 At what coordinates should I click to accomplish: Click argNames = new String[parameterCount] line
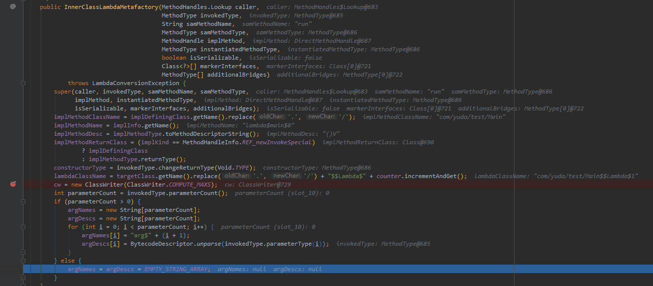point(133,210)
